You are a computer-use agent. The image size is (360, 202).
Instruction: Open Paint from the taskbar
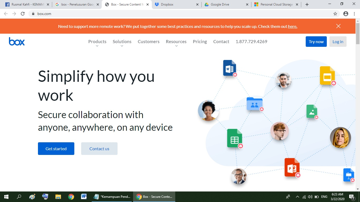32,196
